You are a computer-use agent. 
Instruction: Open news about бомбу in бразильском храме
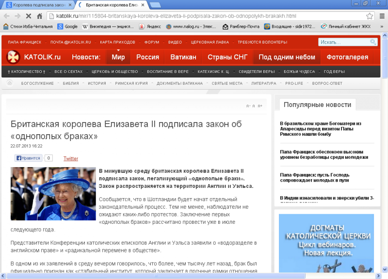click(321, 129)
